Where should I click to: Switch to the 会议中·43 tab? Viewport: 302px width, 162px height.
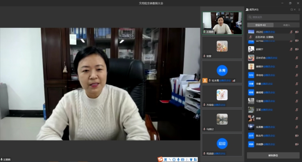coord(260,25)
